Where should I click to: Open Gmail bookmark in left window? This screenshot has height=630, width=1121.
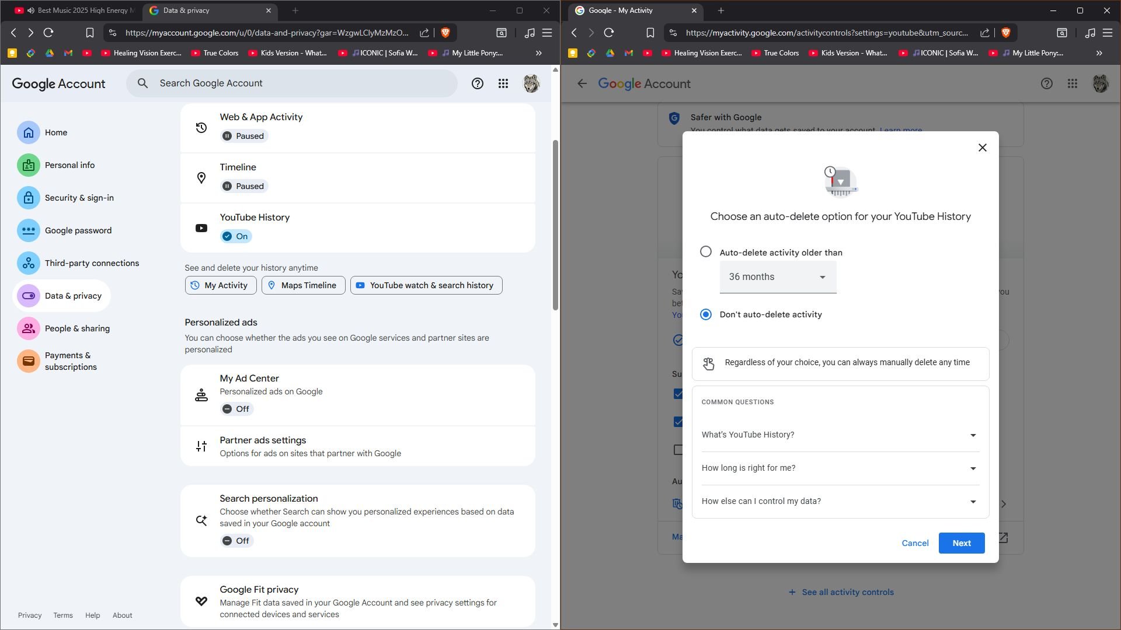(x=68, y=53)
